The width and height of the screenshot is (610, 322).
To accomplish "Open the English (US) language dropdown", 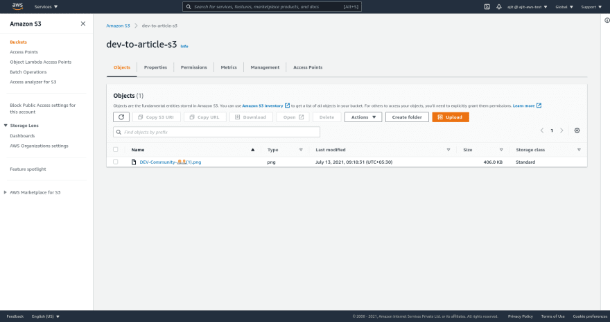I will point(46,316).
